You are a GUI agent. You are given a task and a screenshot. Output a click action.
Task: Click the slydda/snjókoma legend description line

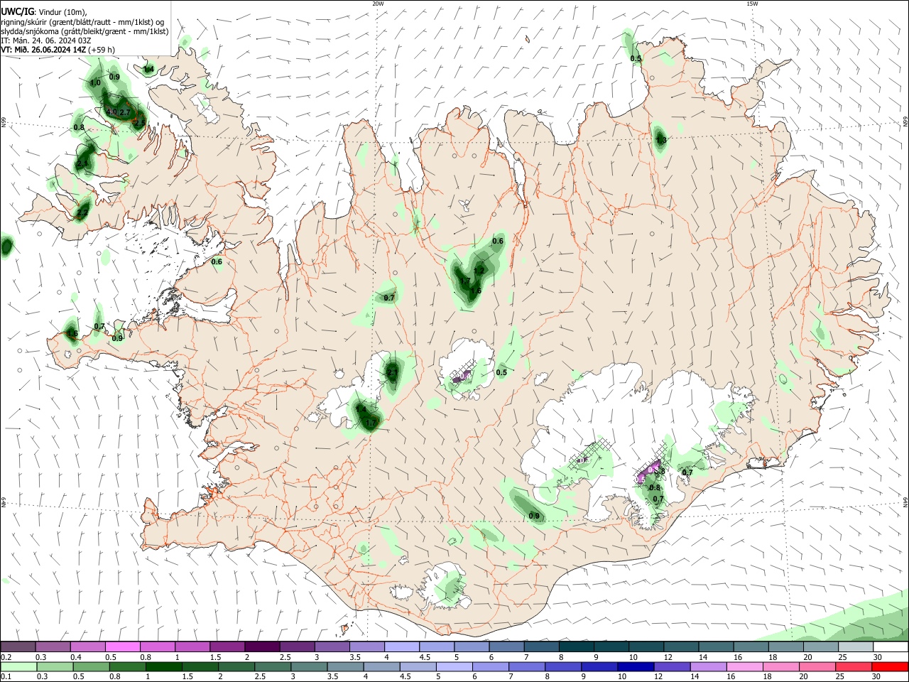point(85,31)
